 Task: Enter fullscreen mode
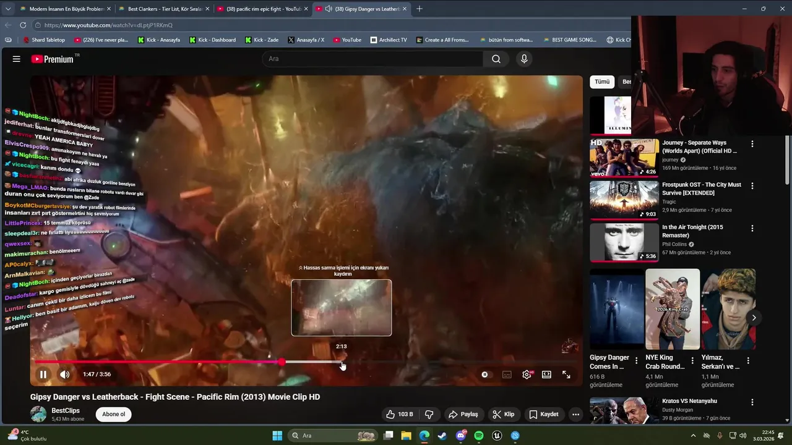pyautogui.click(x=566, y=375)
